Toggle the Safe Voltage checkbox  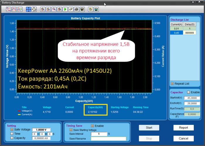click(x=12, y=129)
